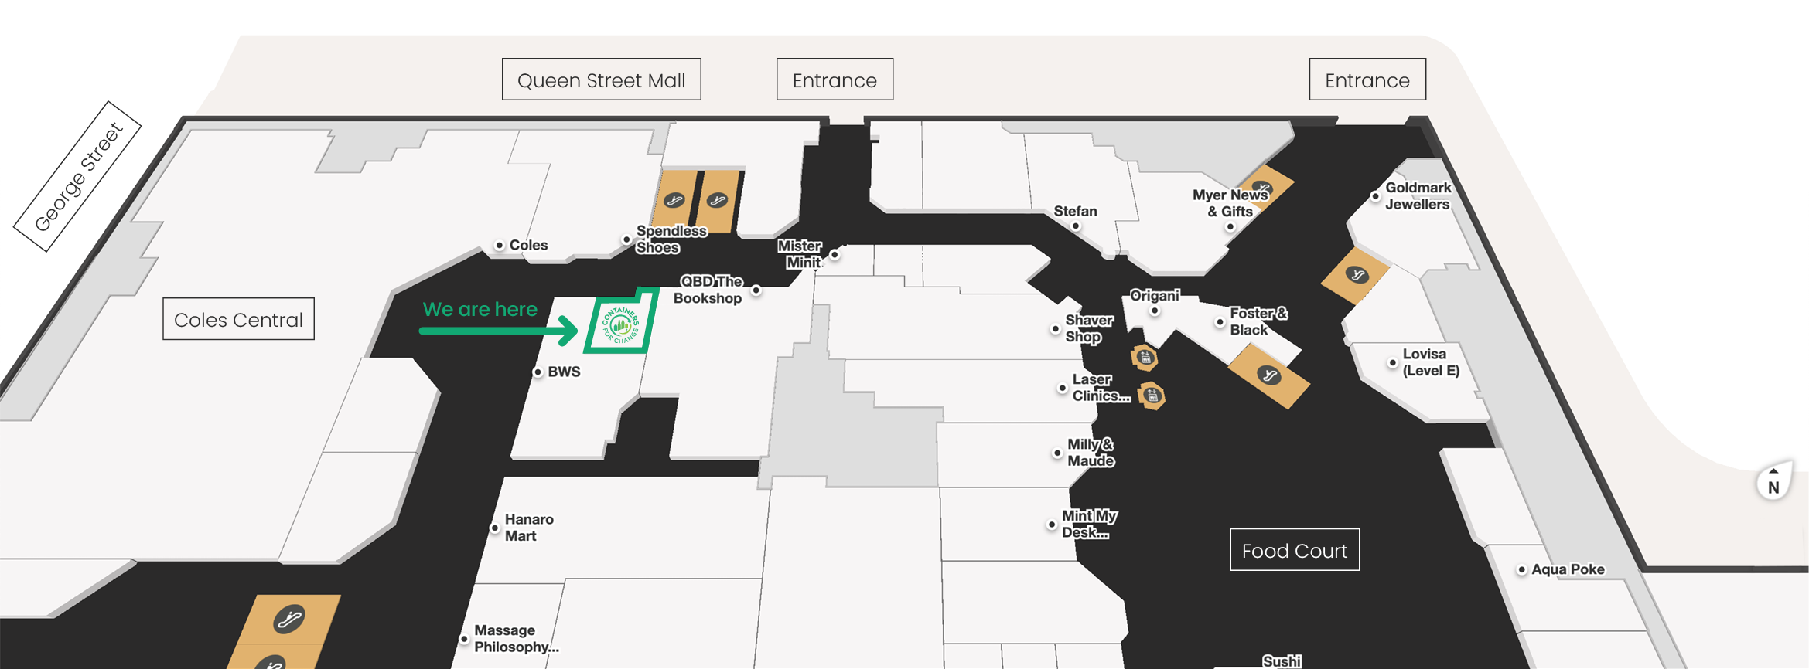Open the BWS store marker
Viewport: 1809px width, 669px height.
coord(538,372)
